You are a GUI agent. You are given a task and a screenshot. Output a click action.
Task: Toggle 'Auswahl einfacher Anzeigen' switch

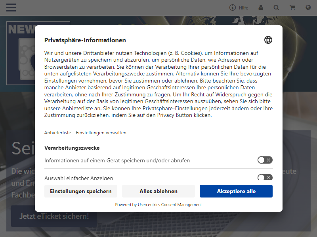point(265,177)
